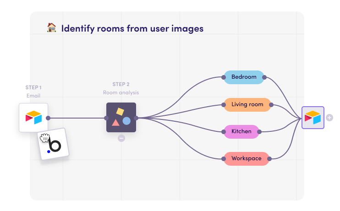Add a new step with the plus icon
Image resolution: width=340 pixels, height=211 pixels.
point(329,118)
